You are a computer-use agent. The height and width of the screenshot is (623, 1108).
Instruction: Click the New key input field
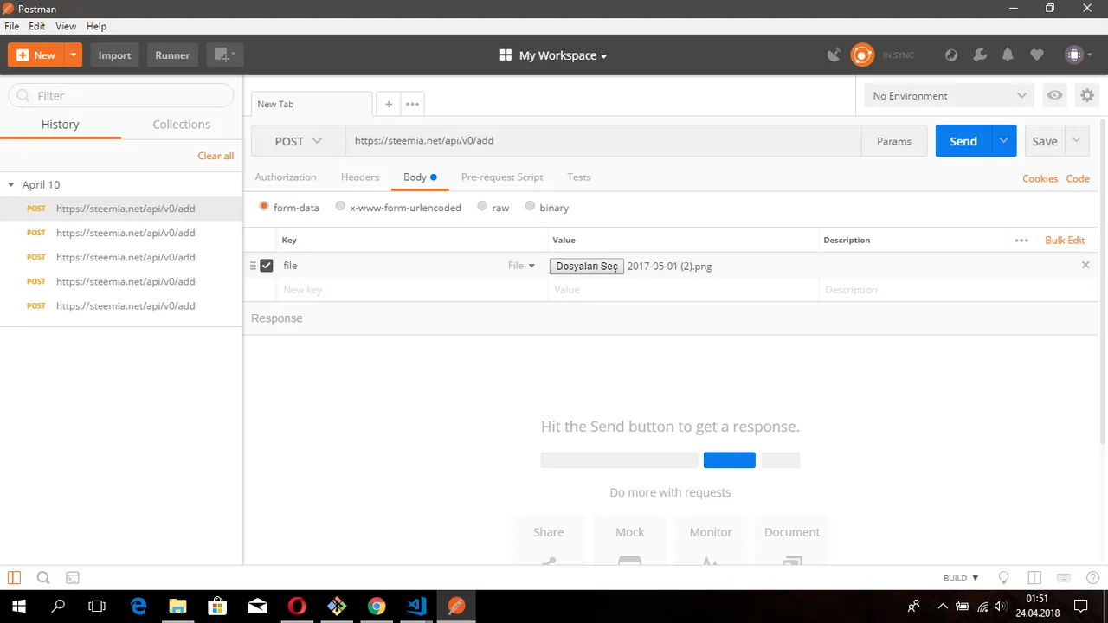click(x=412, y=290)
